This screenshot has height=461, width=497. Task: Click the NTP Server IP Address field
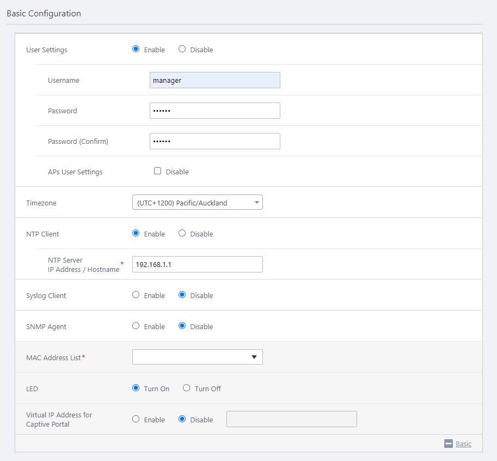[x=197, y=264]
